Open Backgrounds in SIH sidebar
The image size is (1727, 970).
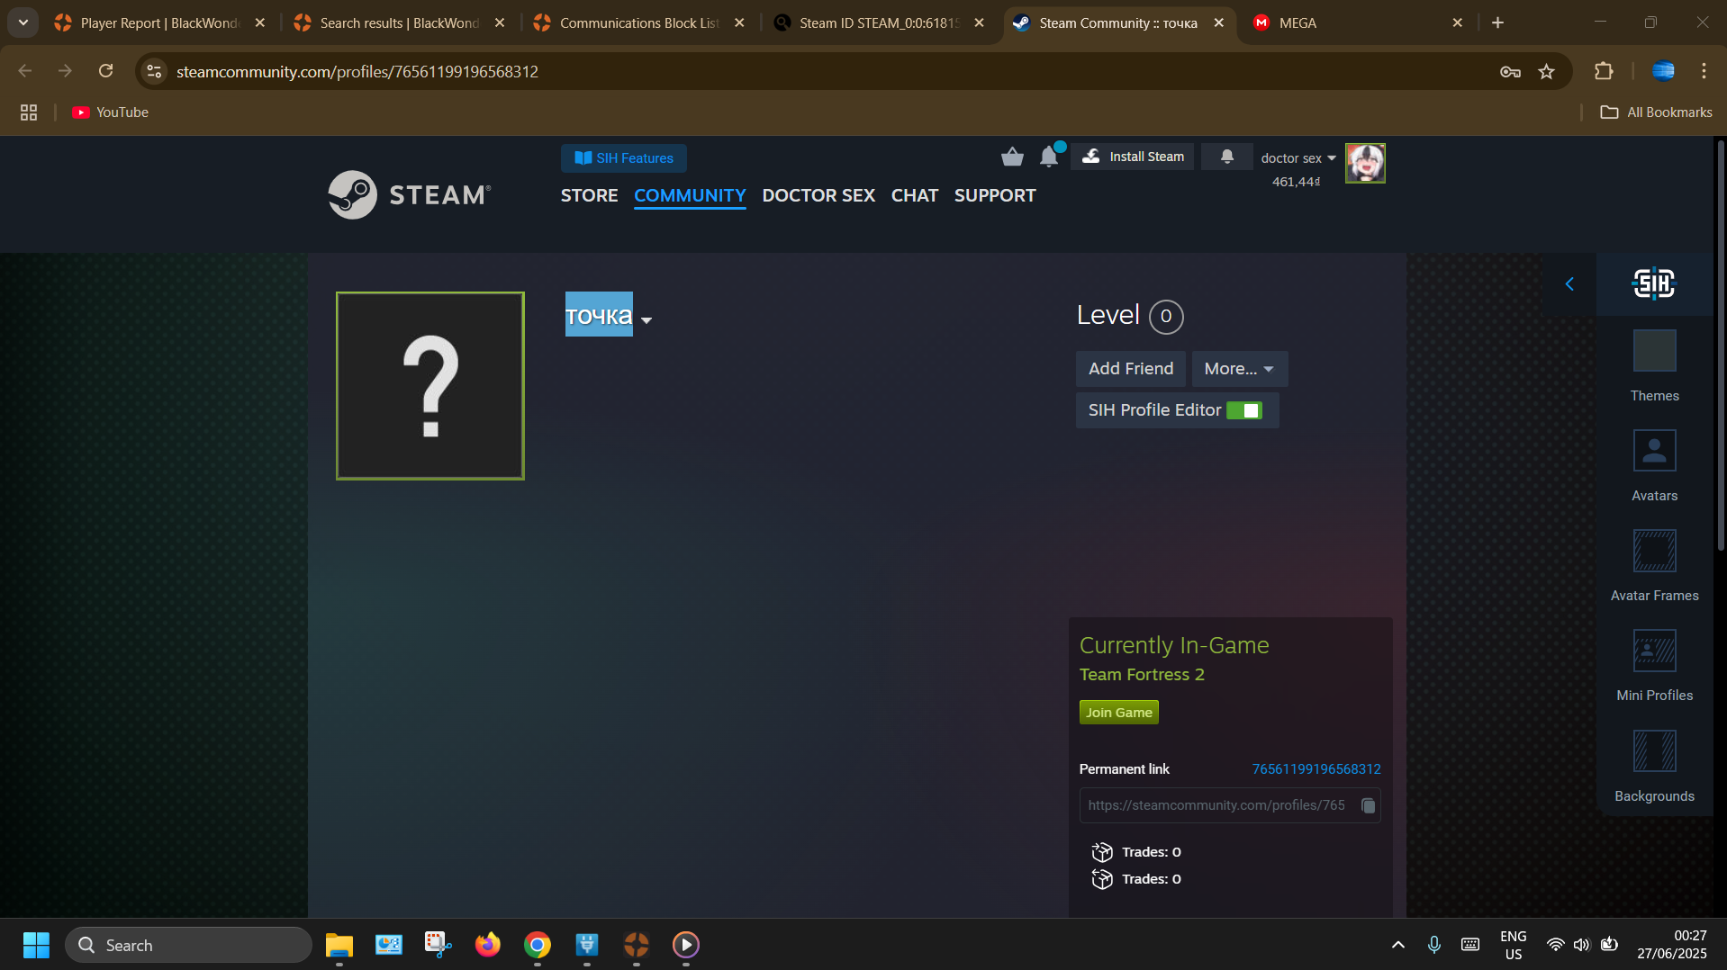[x=1654, y=766]
